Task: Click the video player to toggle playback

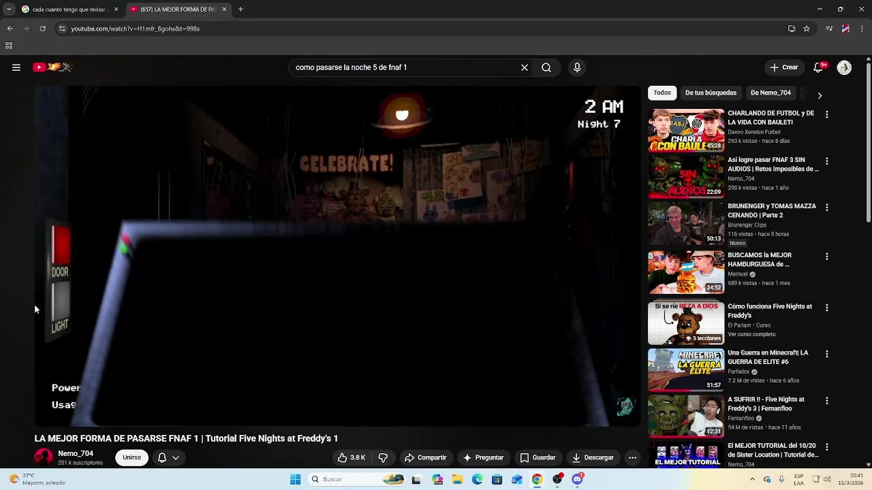Action: (x=338, y=256)
